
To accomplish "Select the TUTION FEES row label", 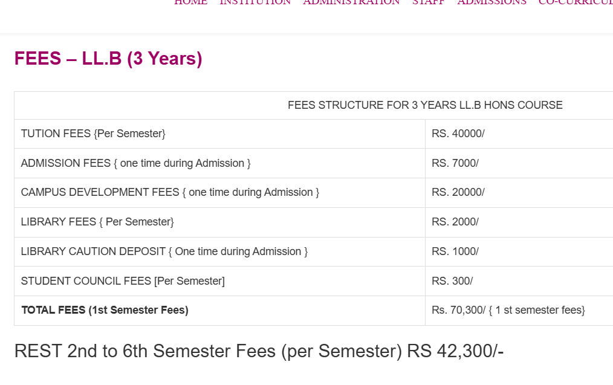I will (x=93, y=134).
